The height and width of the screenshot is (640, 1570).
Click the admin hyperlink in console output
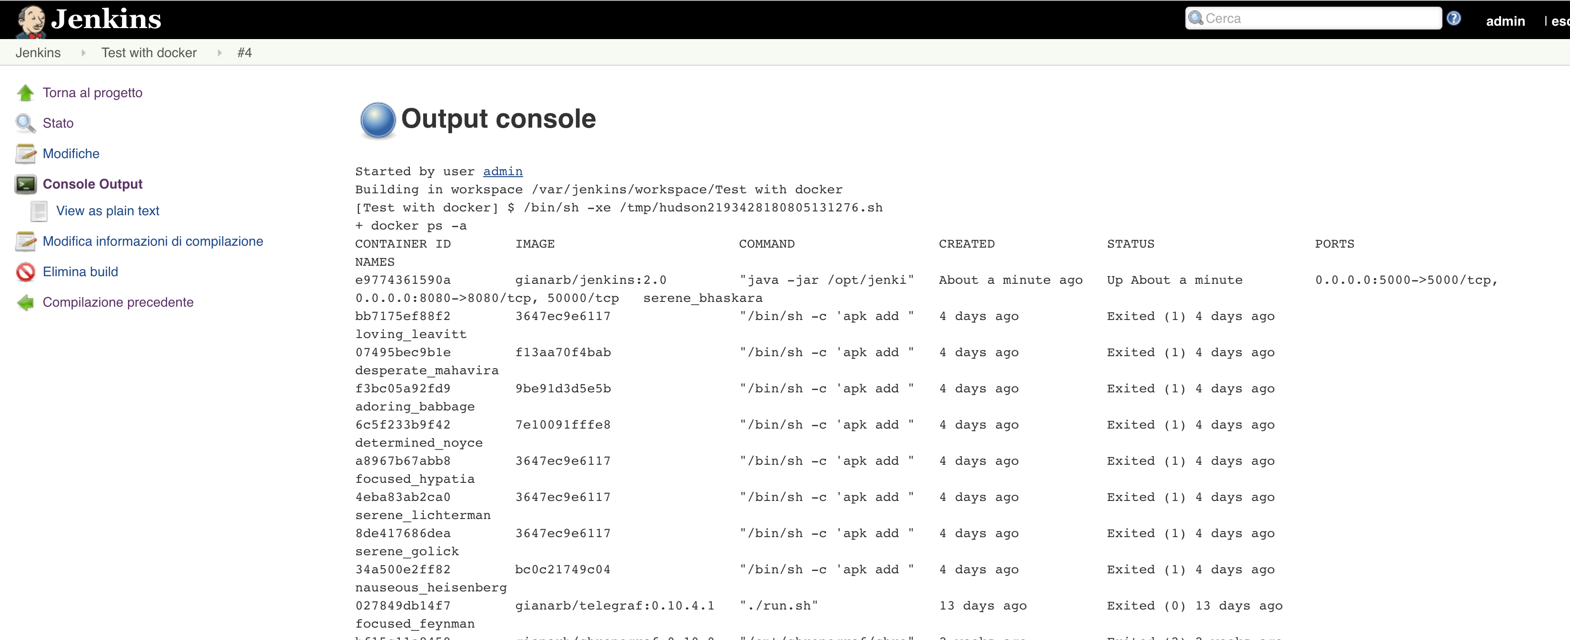[x=504, y=170]
